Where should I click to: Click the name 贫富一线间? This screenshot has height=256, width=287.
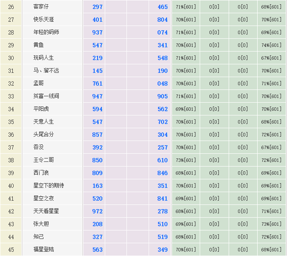(46, 96)
